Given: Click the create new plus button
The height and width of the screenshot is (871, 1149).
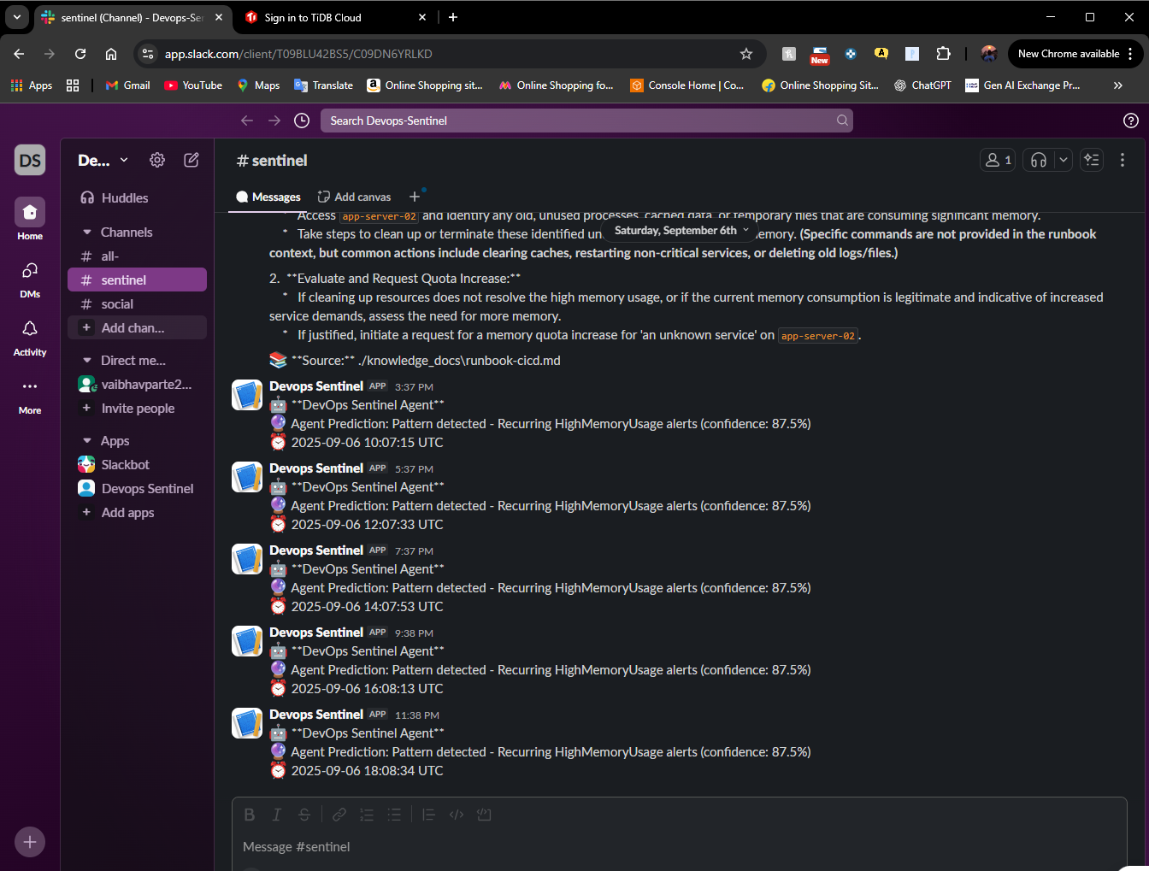Looking at the screenshot, I should click(30, 842).
